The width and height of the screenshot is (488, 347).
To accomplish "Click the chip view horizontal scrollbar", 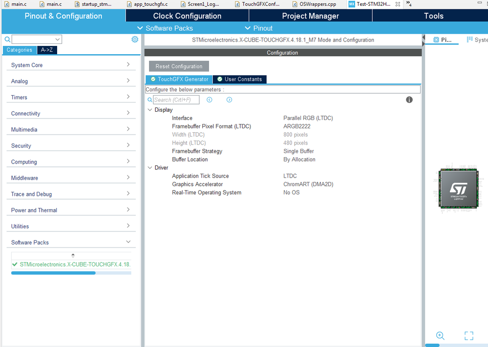I will pos(432,345).
